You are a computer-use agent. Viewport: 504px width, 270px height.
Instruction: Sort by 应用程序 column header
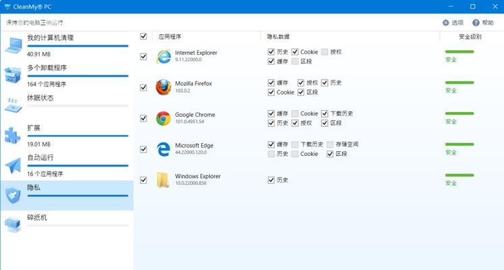pos(170,36)
